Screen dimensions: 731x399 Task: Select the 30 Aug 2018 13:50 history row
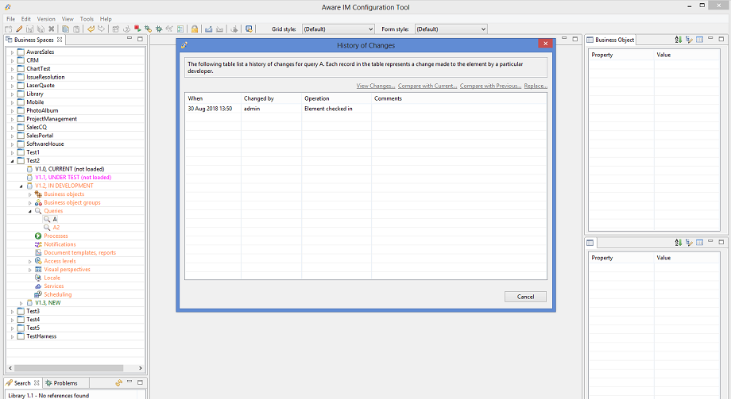[365, 109]
